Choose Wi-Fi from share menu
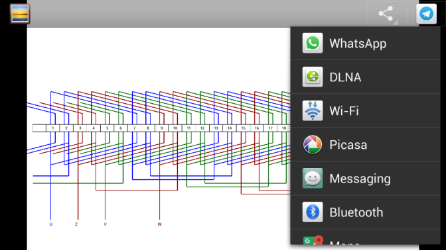The height and width of the screenshot is (250, 446). point(366,110)
